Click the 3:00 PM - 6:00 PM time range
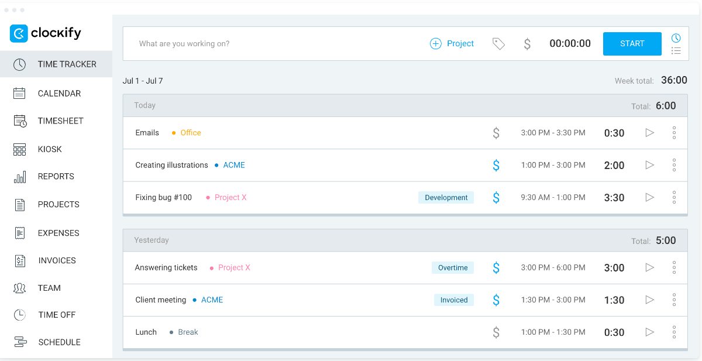The image size is (702, 361). point(553,268)
